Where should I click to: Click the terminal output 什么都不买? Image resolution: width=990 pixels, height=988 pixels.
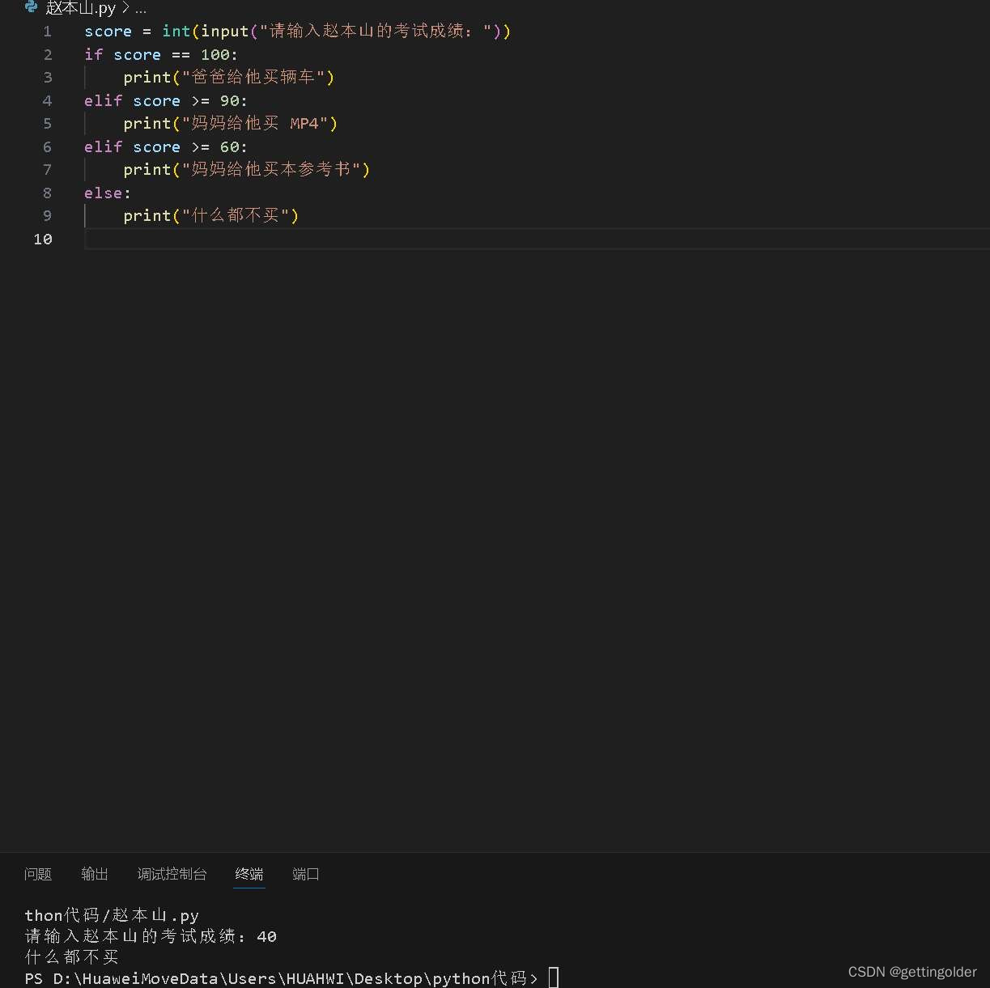click(x=70, y=956)
